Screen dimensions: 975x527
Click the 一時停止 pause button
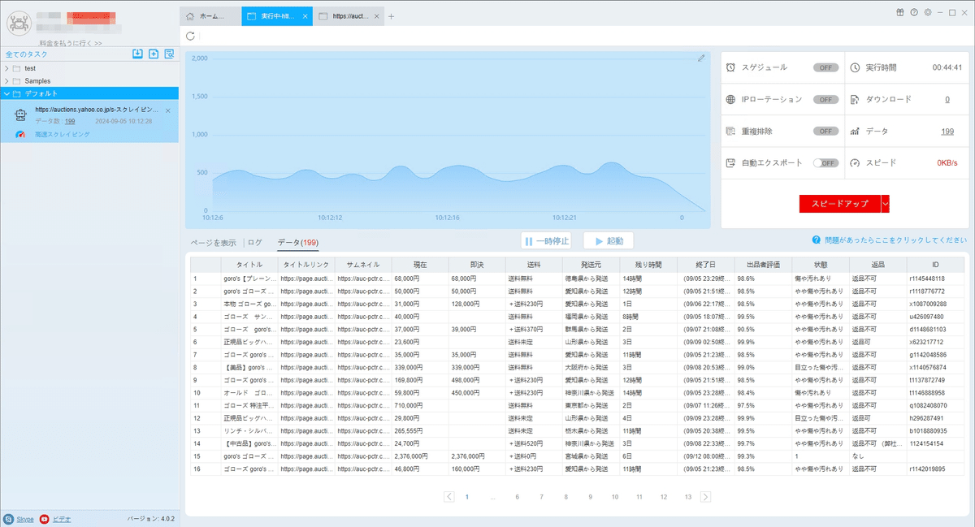[546, 241]
